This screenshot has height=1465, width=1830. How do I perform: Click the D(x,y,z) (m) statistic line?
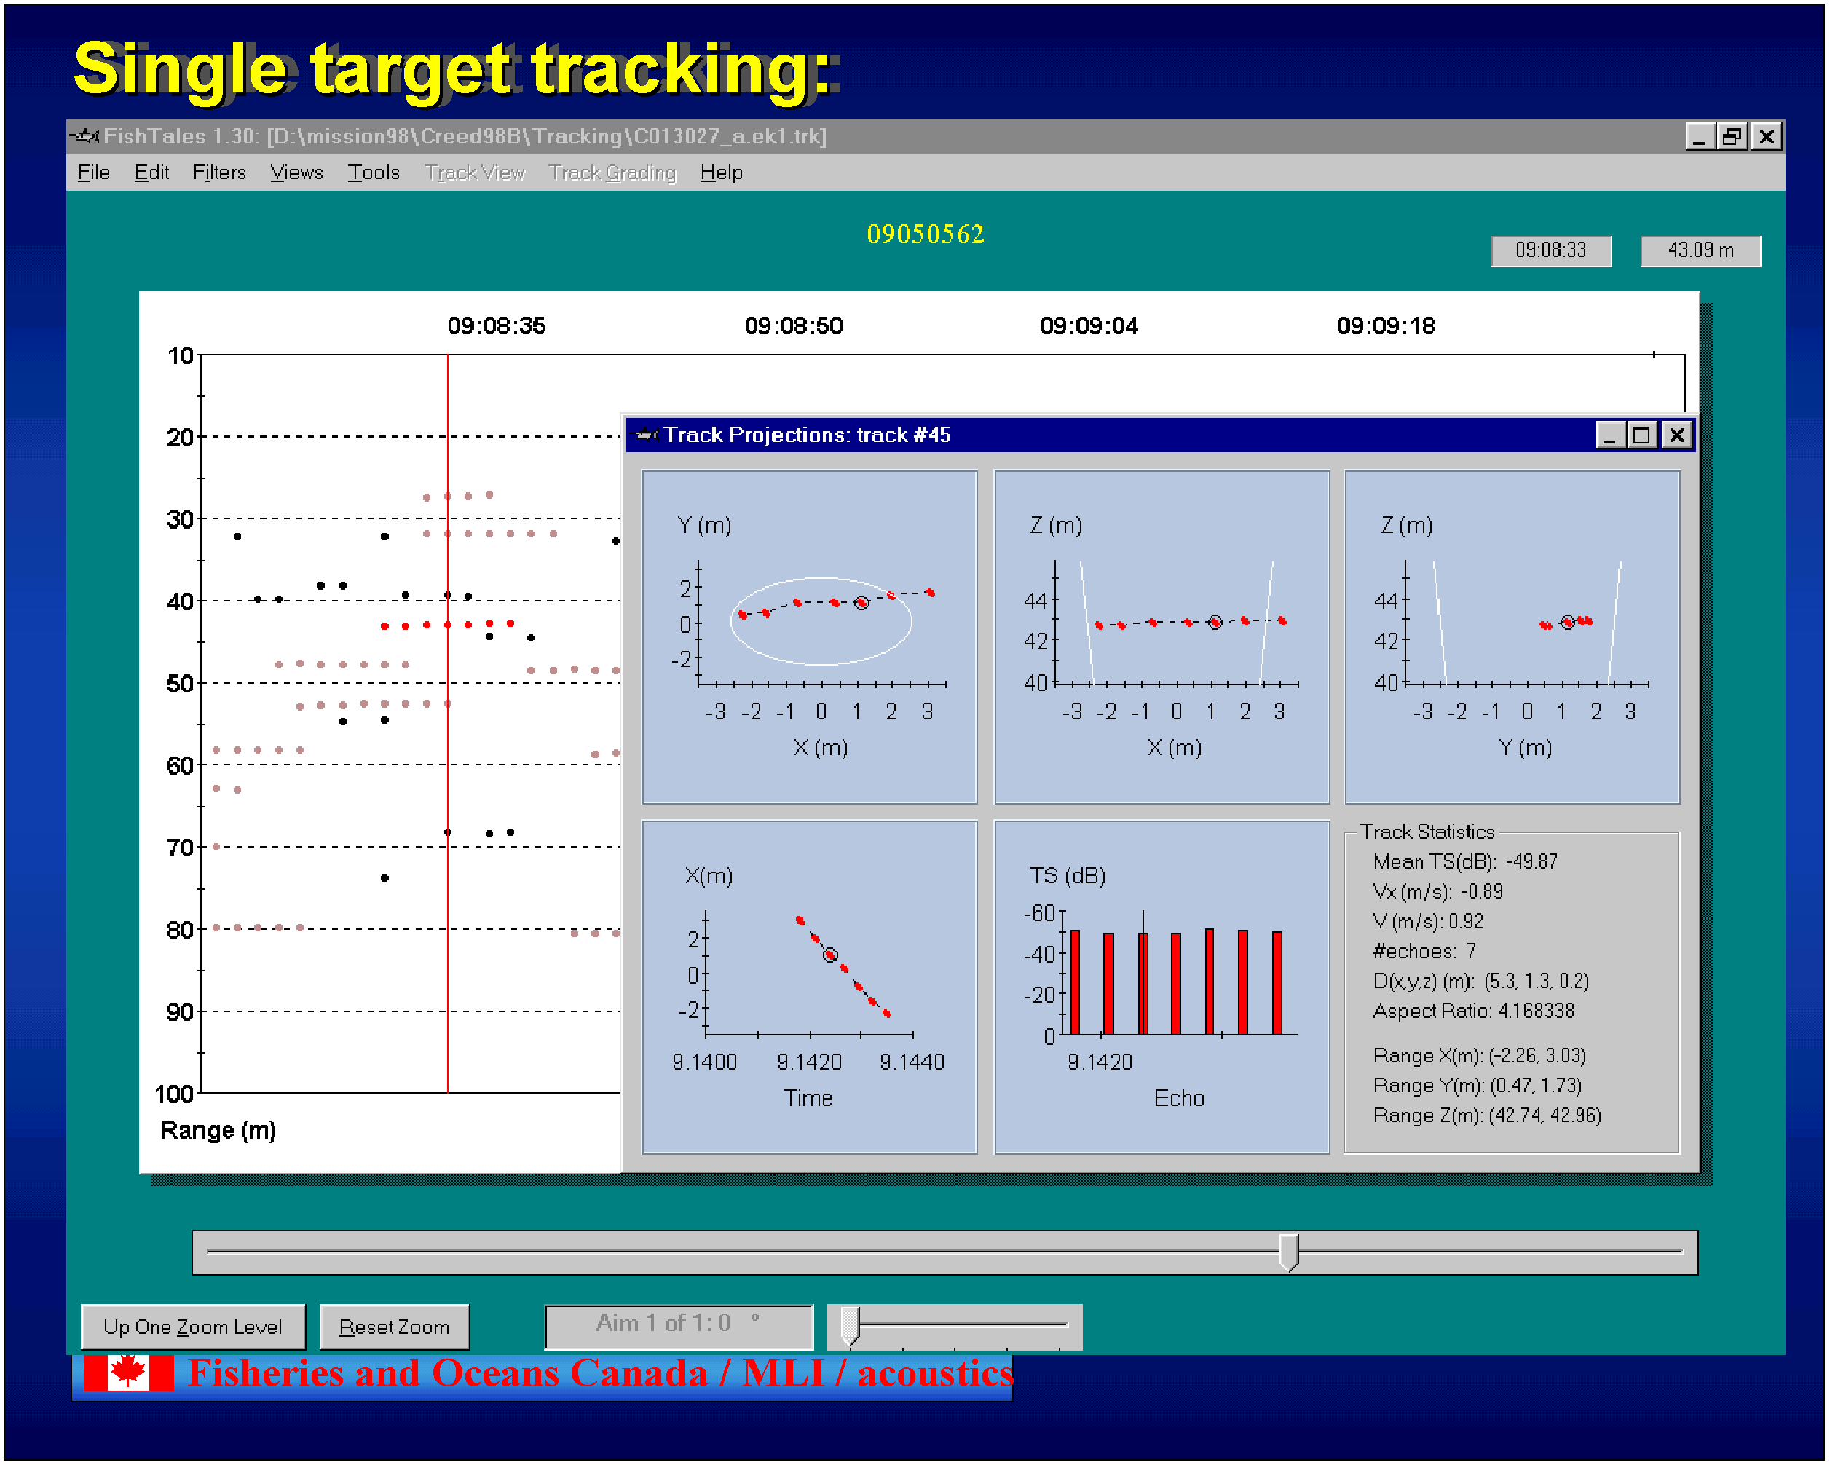pos(1481,982)
